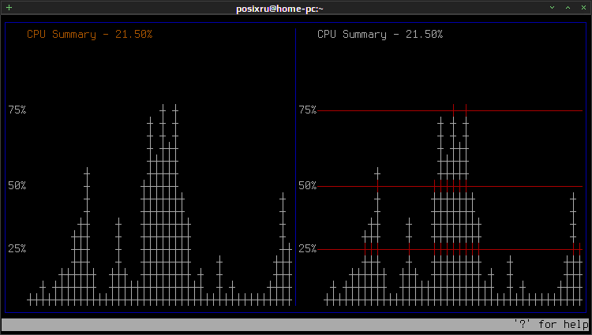The image size is (592, 335).
Task: Click the '?' for help status text
Action: [551, 325]
